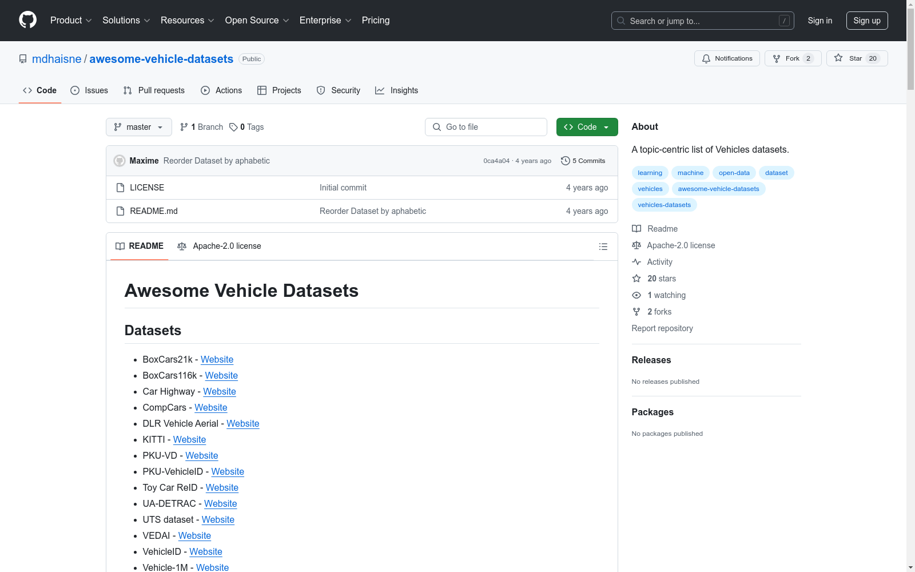The width and height of the screenshot is (915, 572).
Task: Click the Readme book icon in About
Action: (x=636, y=229)
